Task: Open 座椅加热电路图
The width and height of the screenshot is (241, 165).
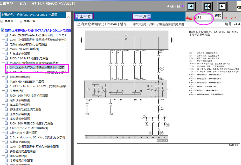Action: click(x=20, y=114)
